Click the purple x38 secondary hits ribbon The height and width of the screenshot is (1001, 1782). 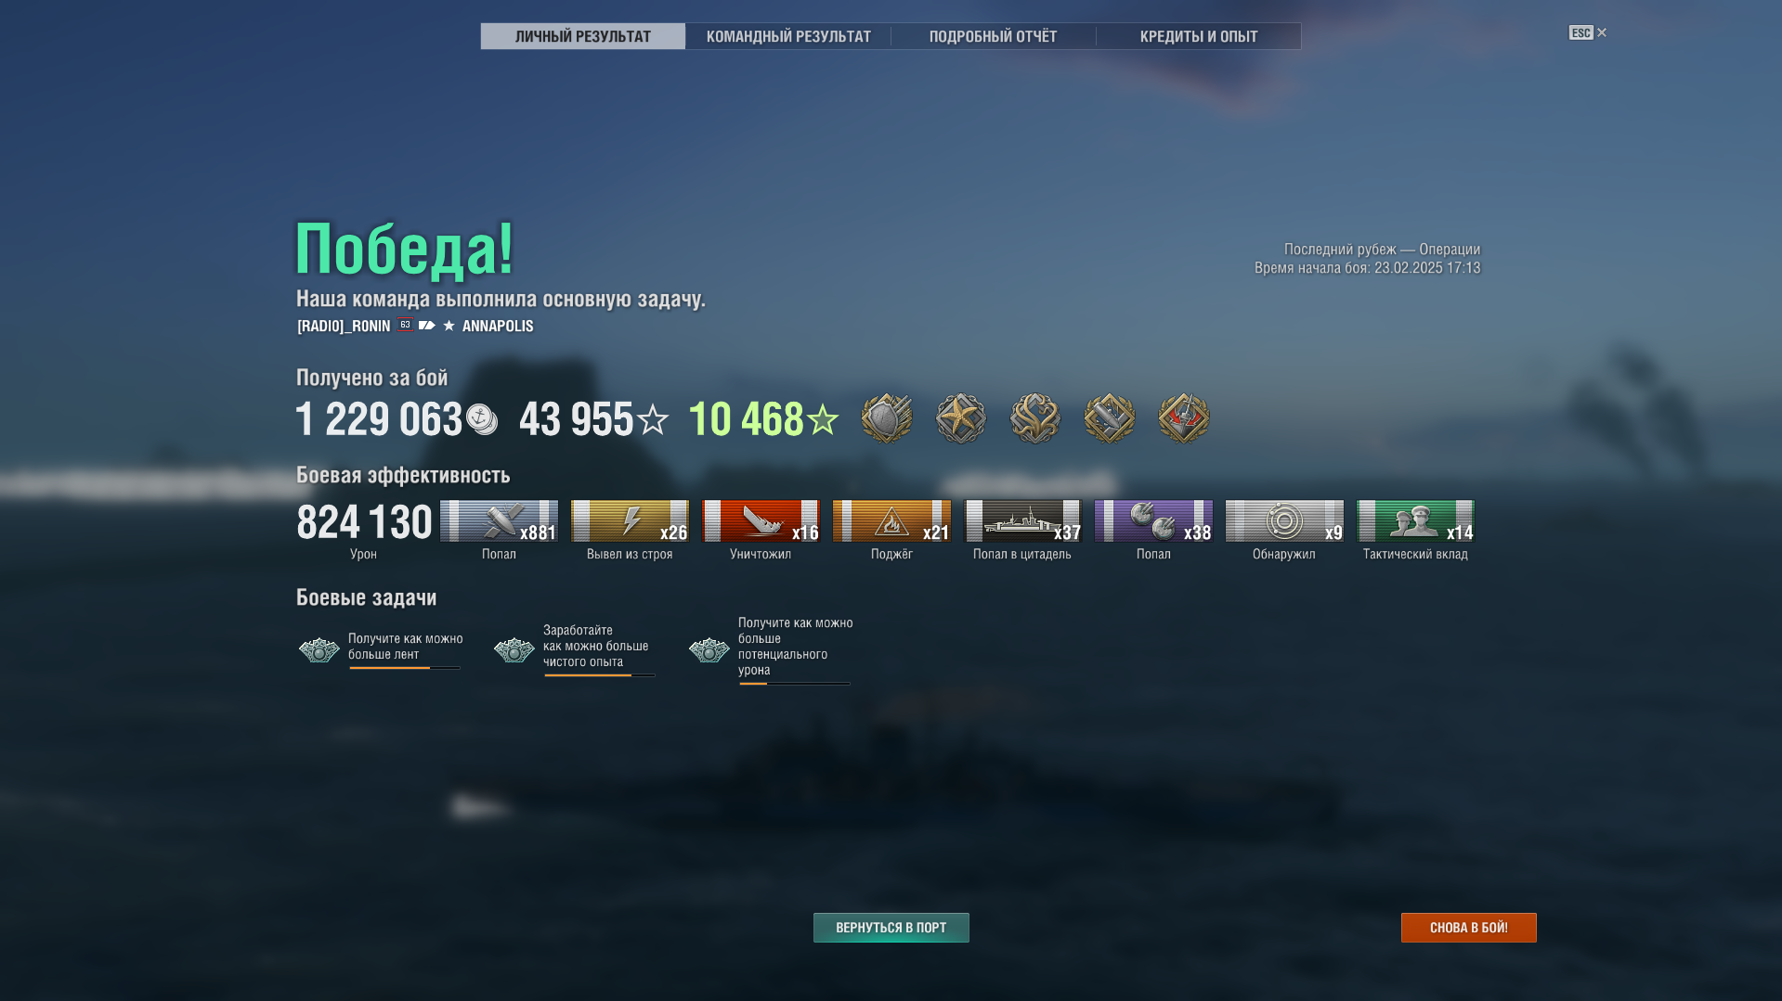click(1153, 520)
